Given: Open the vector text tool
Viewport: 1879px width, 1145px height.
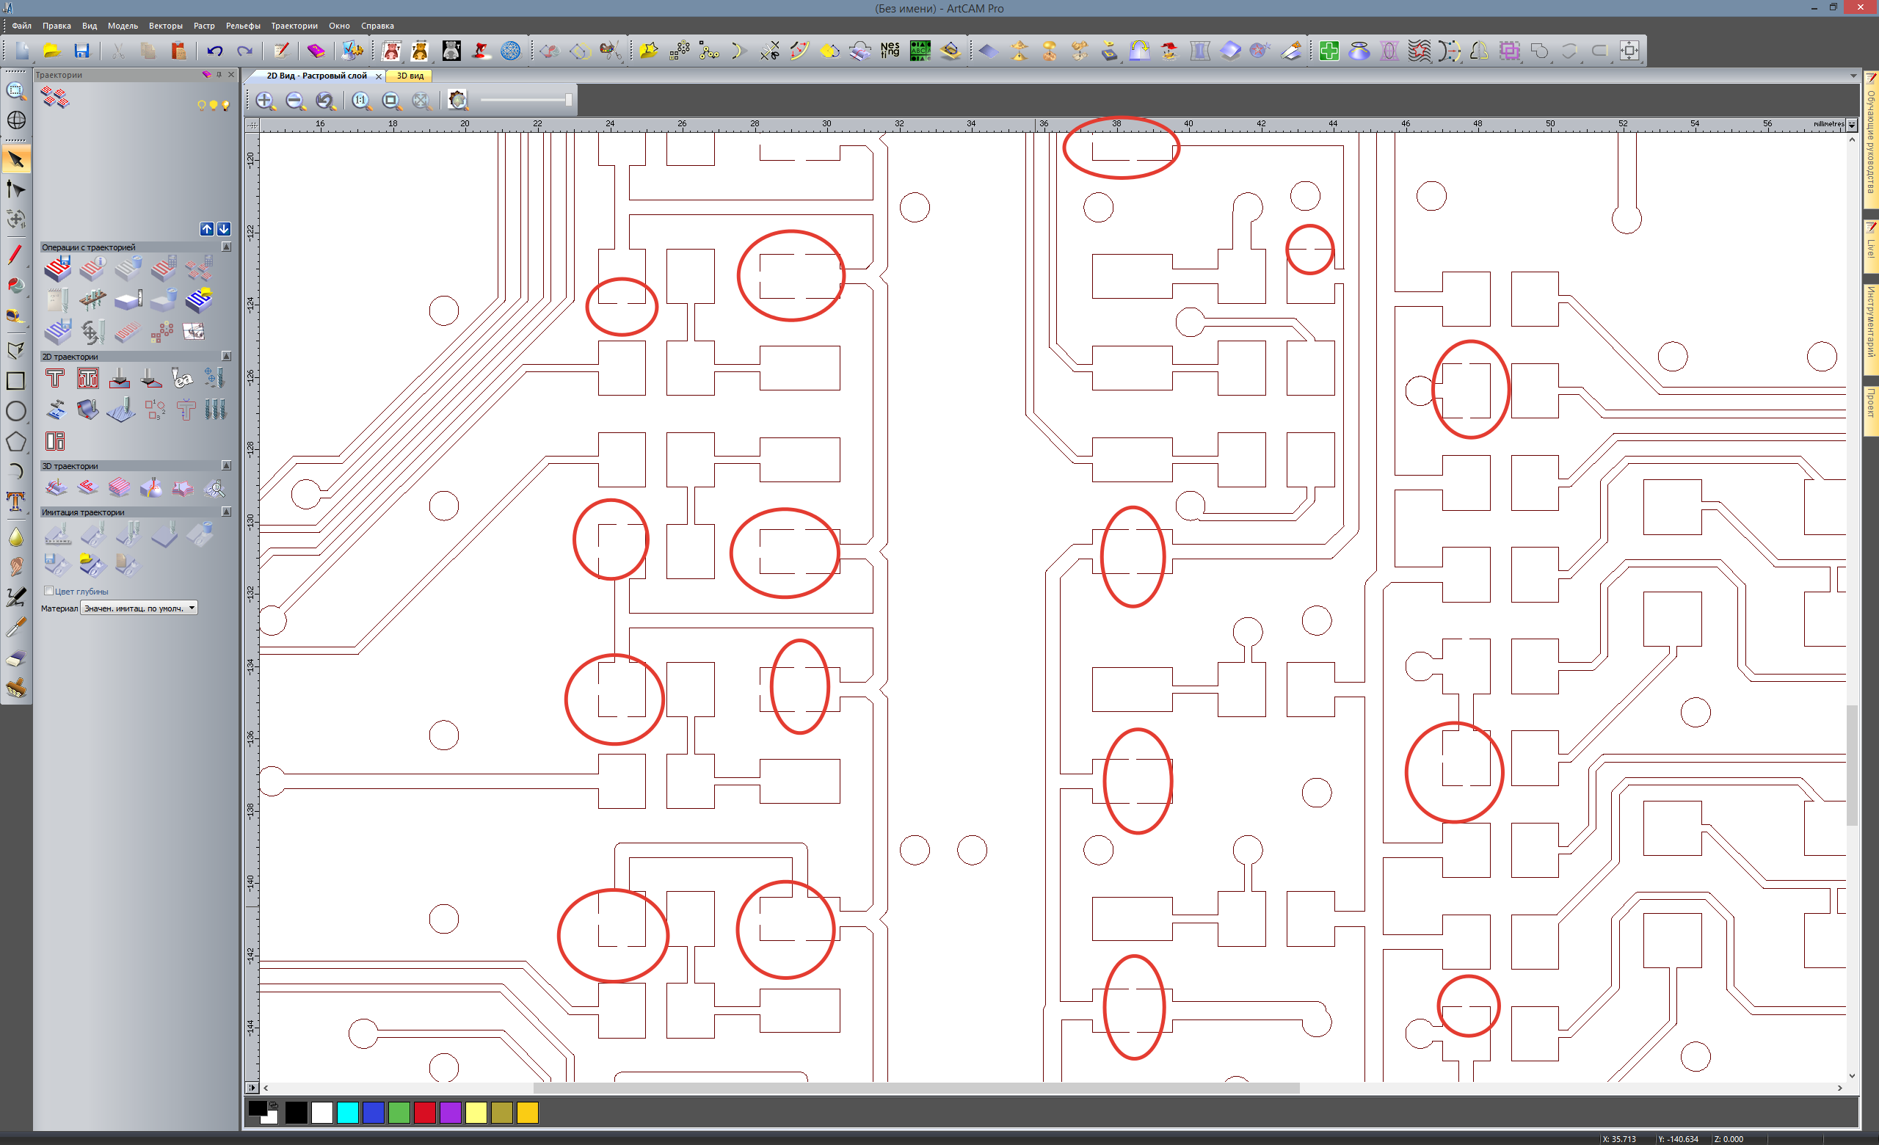Looking at the screenshot, I should point(16,501).
